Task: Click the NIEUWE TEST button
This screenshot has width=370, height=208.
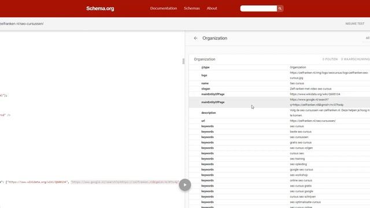Action: click(x=355, y=24)
